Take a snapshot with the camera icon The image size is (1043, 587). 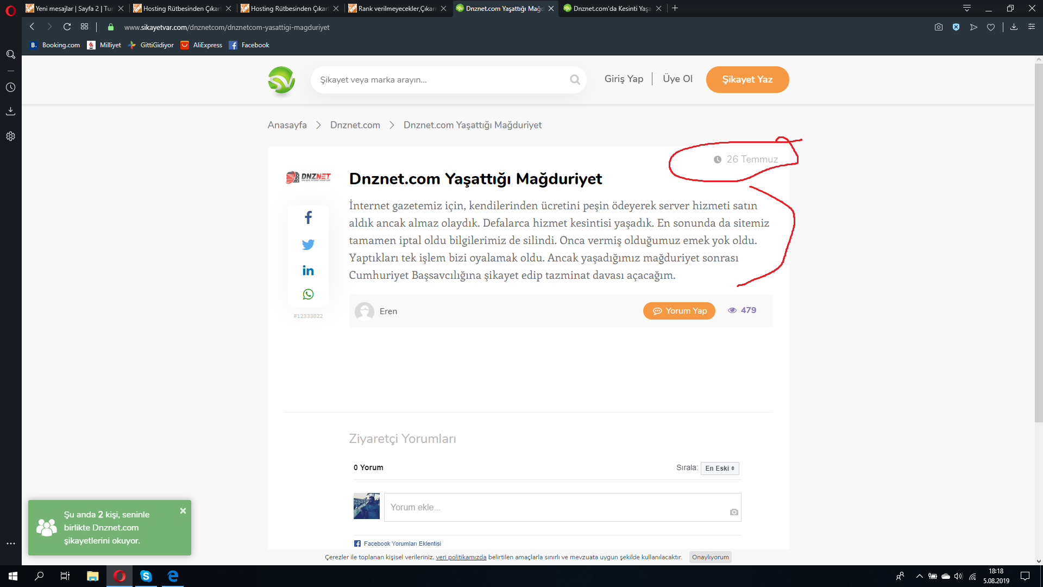click(939, 27)
